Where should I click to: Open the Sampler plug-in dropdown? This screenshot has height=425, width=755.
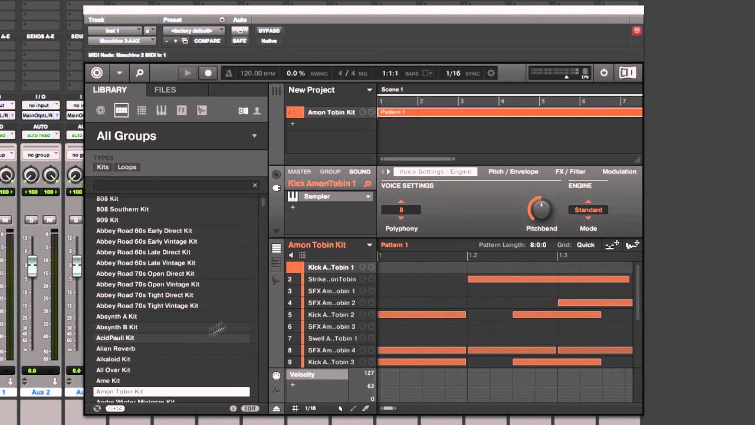tap(368, 197)
